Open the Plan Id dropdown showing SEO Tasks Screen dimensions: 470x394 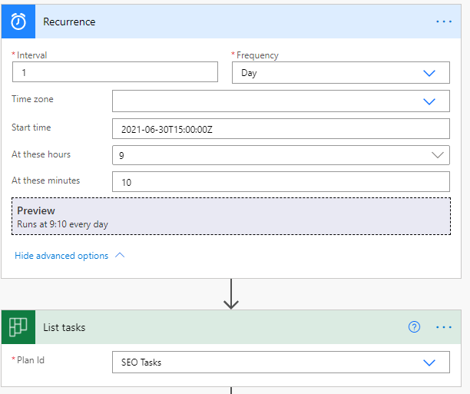coord(281,363)
